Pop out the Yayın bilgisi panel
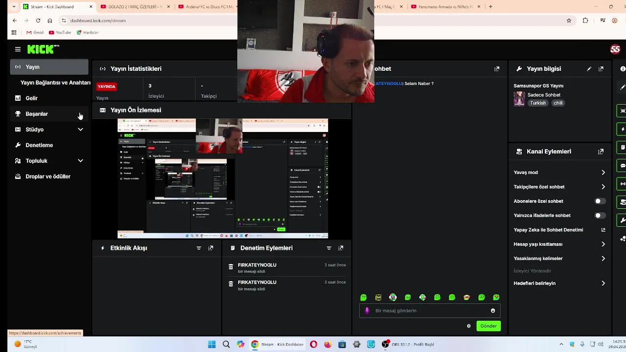626x352 pixels. tap(601, 69)
